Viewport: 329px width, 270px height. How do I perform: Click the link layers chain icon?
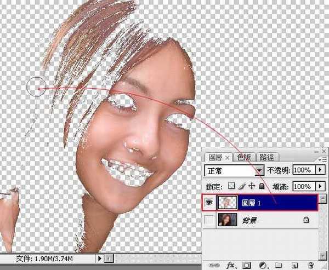213,265
